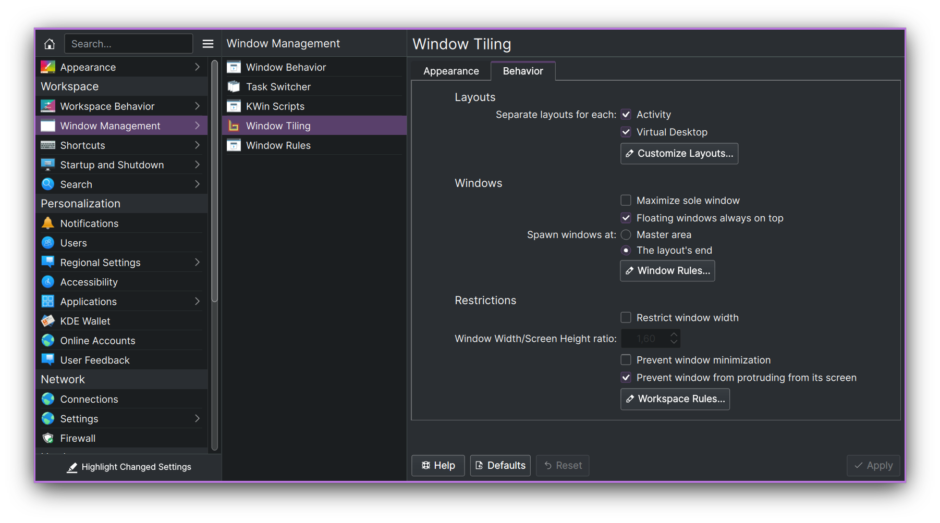Click the KDE Wallet icon
940x523 pixels.
(x=48, y=321)
